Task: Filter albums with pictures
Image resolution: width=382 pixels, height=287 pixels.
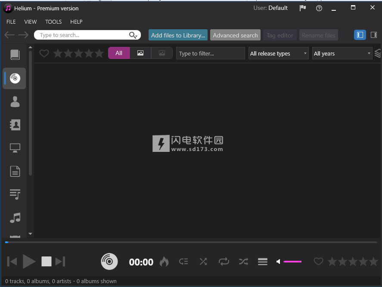Action: click(140, 53)
